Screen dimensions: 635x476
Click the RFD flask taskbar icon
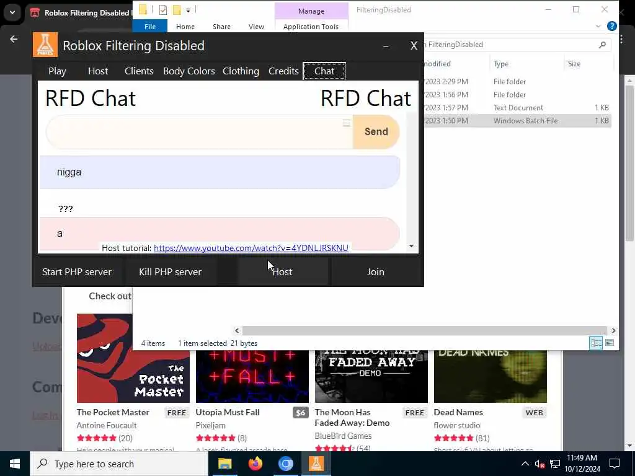click(x=316, y=464)
